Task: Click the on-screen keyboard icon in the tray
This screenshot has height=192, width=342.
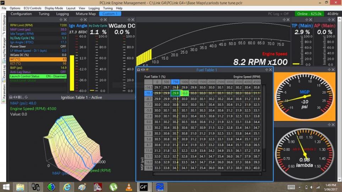Action: 291,187
